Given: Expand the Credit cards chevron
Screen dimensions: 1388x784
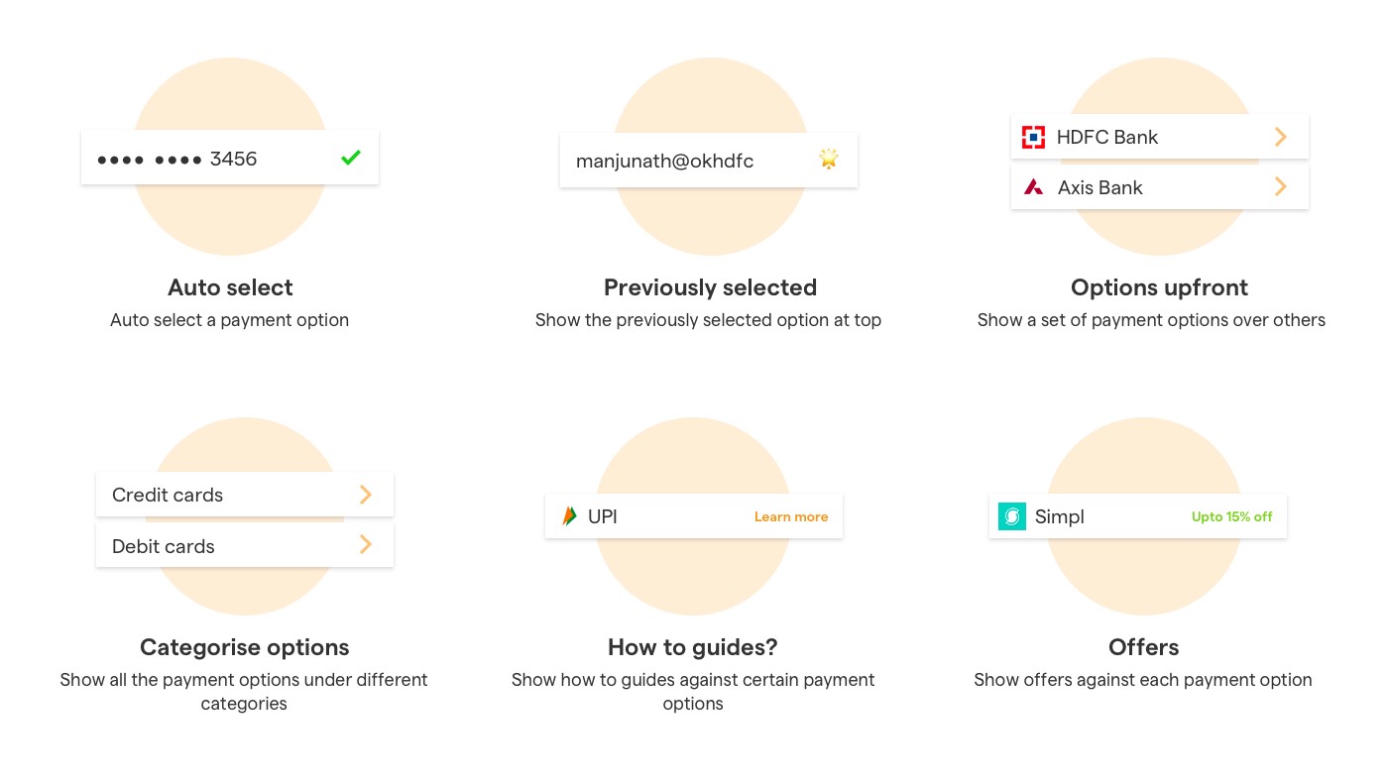Looking at the screenshot, I should (366, 495).
